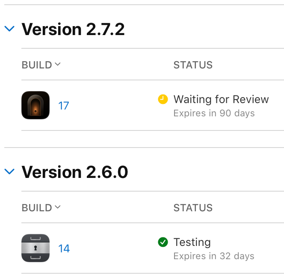The width and height of the screenshot is (284, 278).
Task: Sort by BUILD column label in Version 2.7.2
Action: click(37, 65)
